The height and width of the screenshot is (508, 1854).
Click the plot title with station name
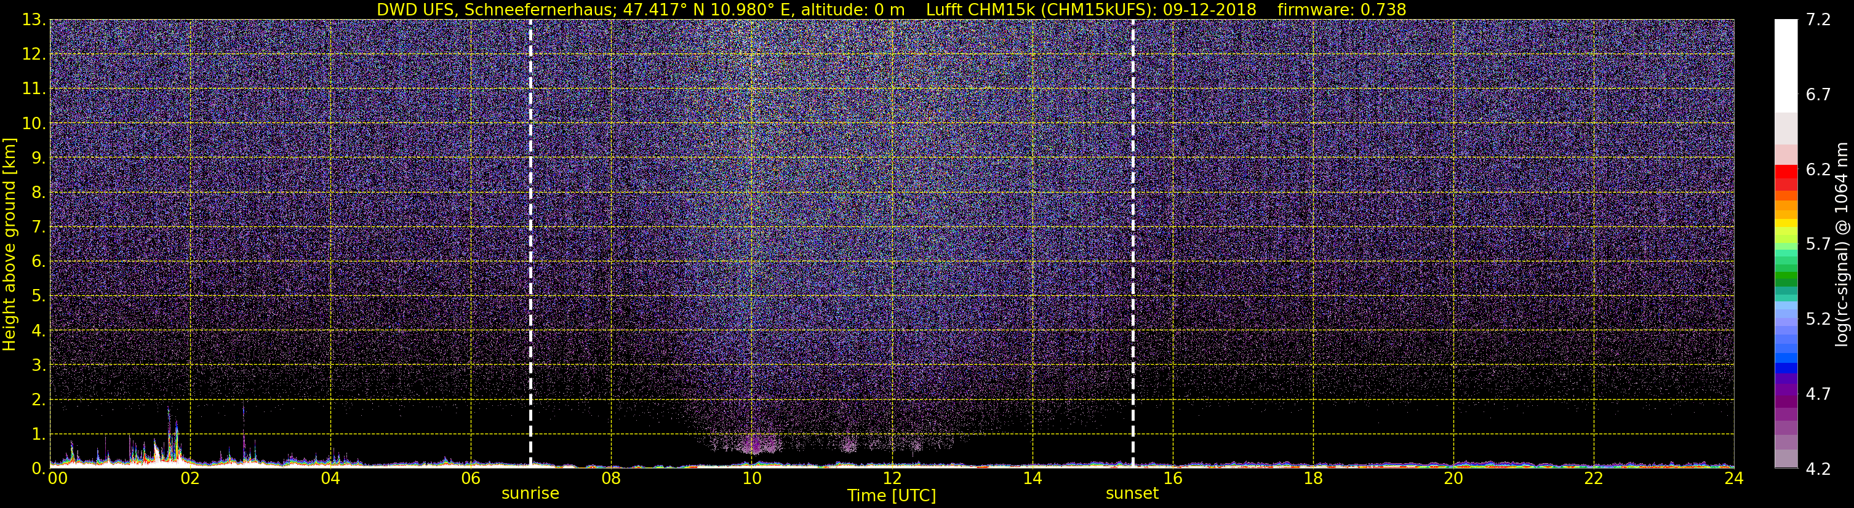(x=892, y=9)
